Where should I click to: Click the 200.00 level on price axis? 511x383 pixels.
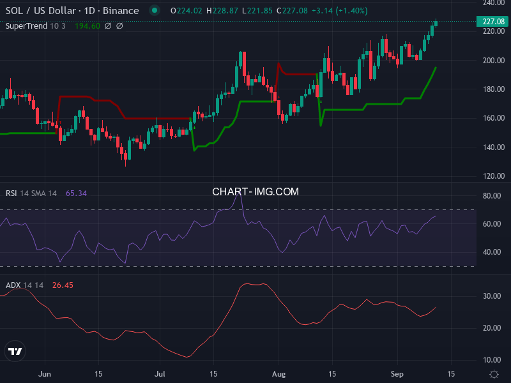coord(492,61)
